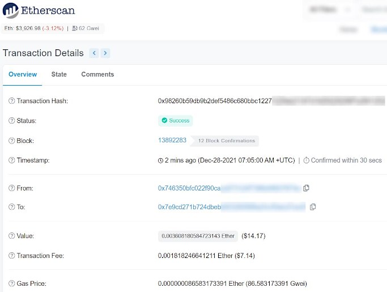Go to previous transaction arrow
Image resolution: width=387 pixels, height=292 pixels.
(94, 53)
